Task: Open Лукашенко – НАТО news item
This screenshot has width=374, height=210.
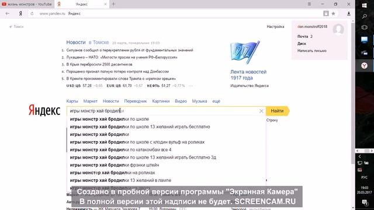Action: tap(122, 57)
